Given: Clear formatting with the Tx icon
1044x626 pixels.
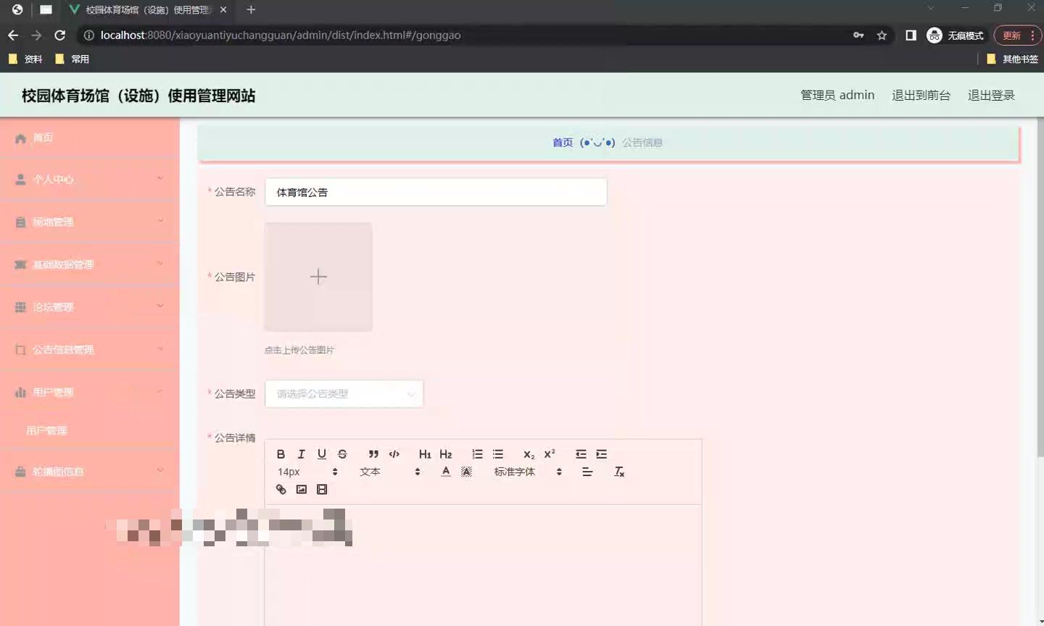Looking at the screenshot, I should [619, 472].
